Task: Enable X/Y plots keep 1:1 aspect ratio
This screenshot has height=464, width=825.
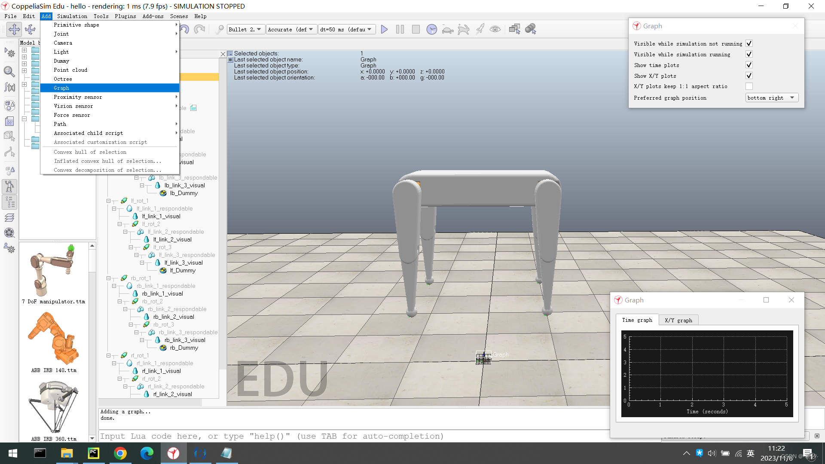Action: [x=749, y=86]
